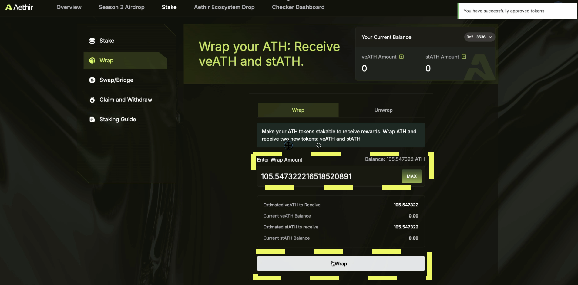
Task: Click the plus icon beside veATH Amount
Action: pyautogui.click(x=402, y=57)
